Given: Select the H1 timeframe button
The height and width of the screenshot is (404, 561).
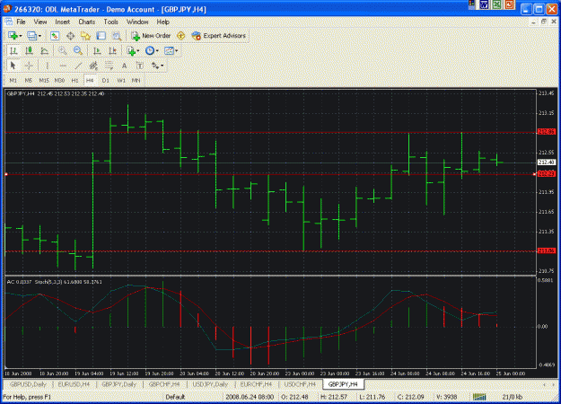Looking at the screenshot, I should click(x=75, y=81).
